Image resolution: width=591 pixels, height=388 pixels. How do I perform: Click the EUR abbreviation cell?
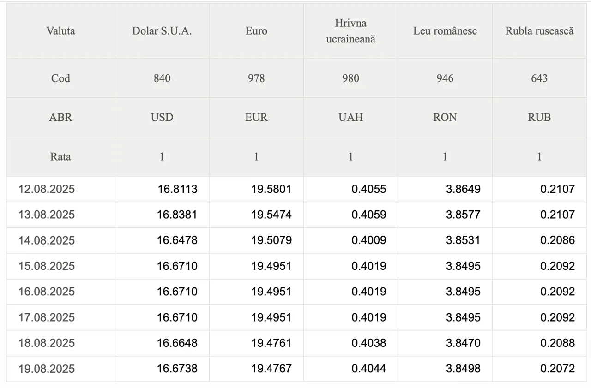coord(256,117)
